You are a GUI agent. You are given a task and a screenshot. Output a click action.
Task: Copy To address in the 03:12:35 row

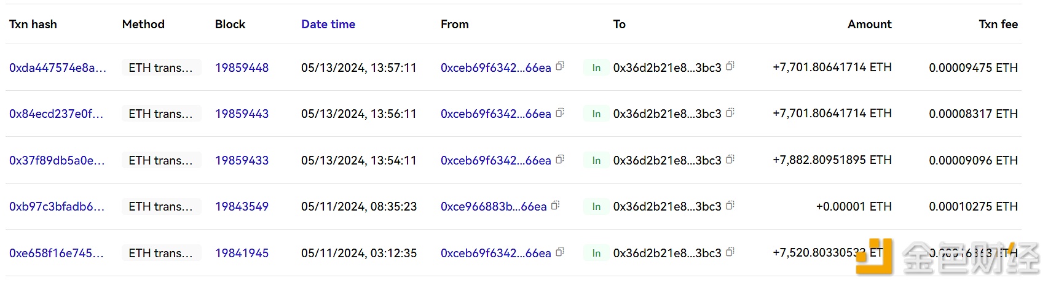tap(730, 252)
